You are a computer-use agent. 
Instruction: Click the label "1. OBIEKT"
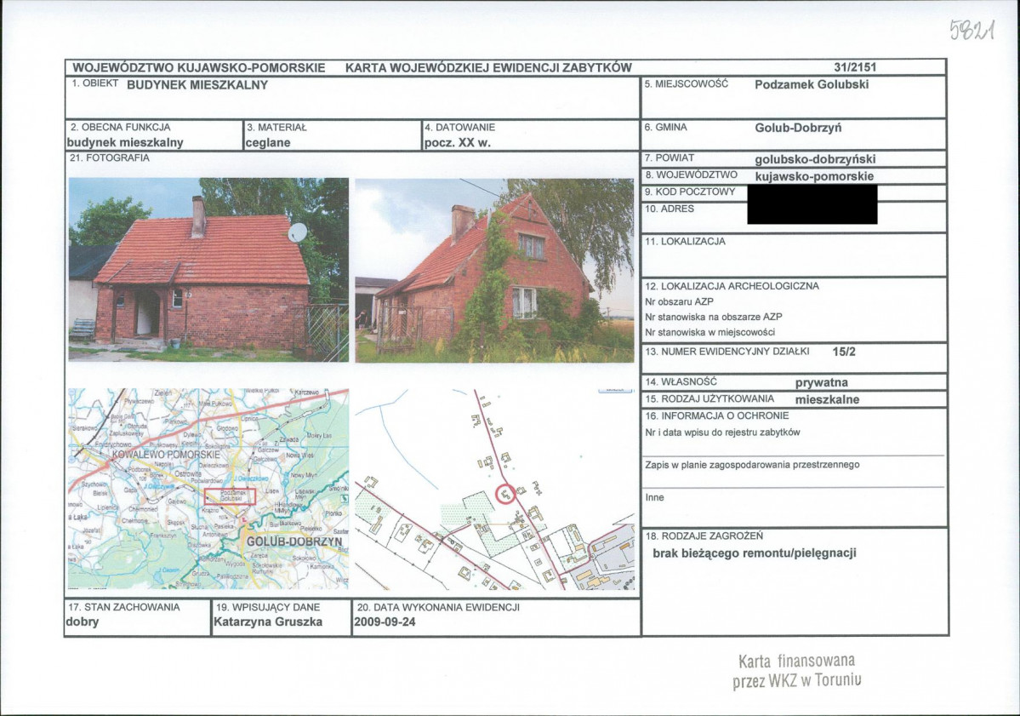click(95, 83)
